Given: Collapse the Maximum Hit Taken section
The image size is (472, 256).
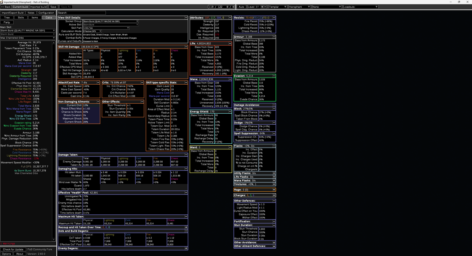Looking at the screenshot, I should point(186,217).
